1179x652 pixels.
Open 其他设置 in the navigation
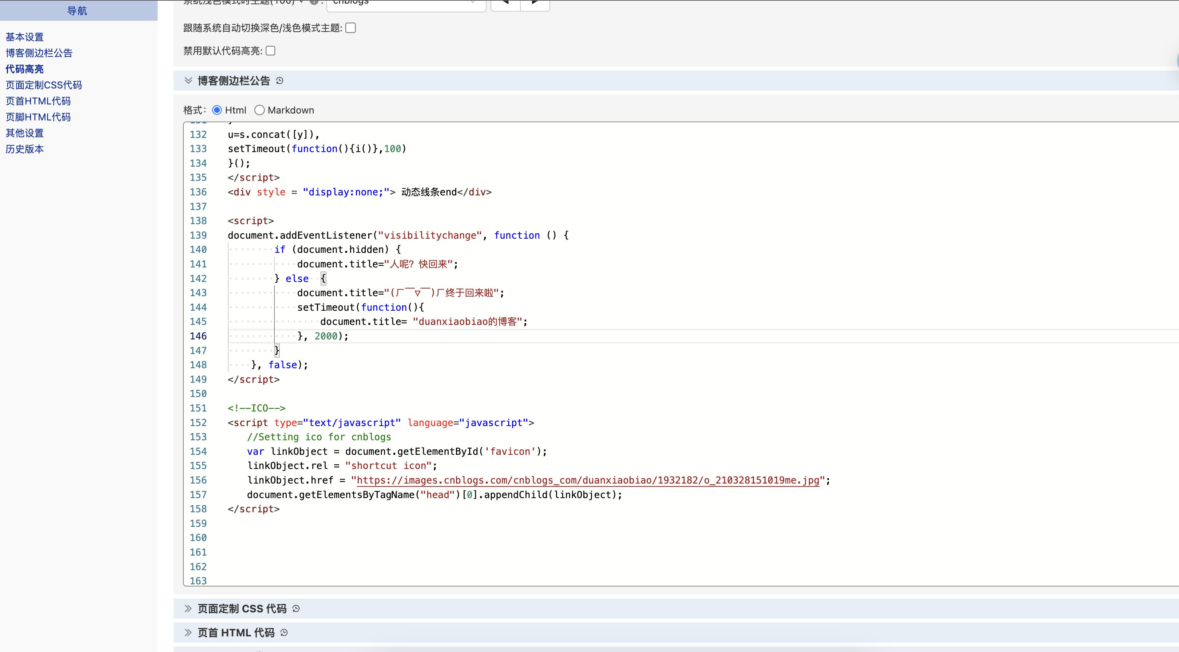point(25,133)
